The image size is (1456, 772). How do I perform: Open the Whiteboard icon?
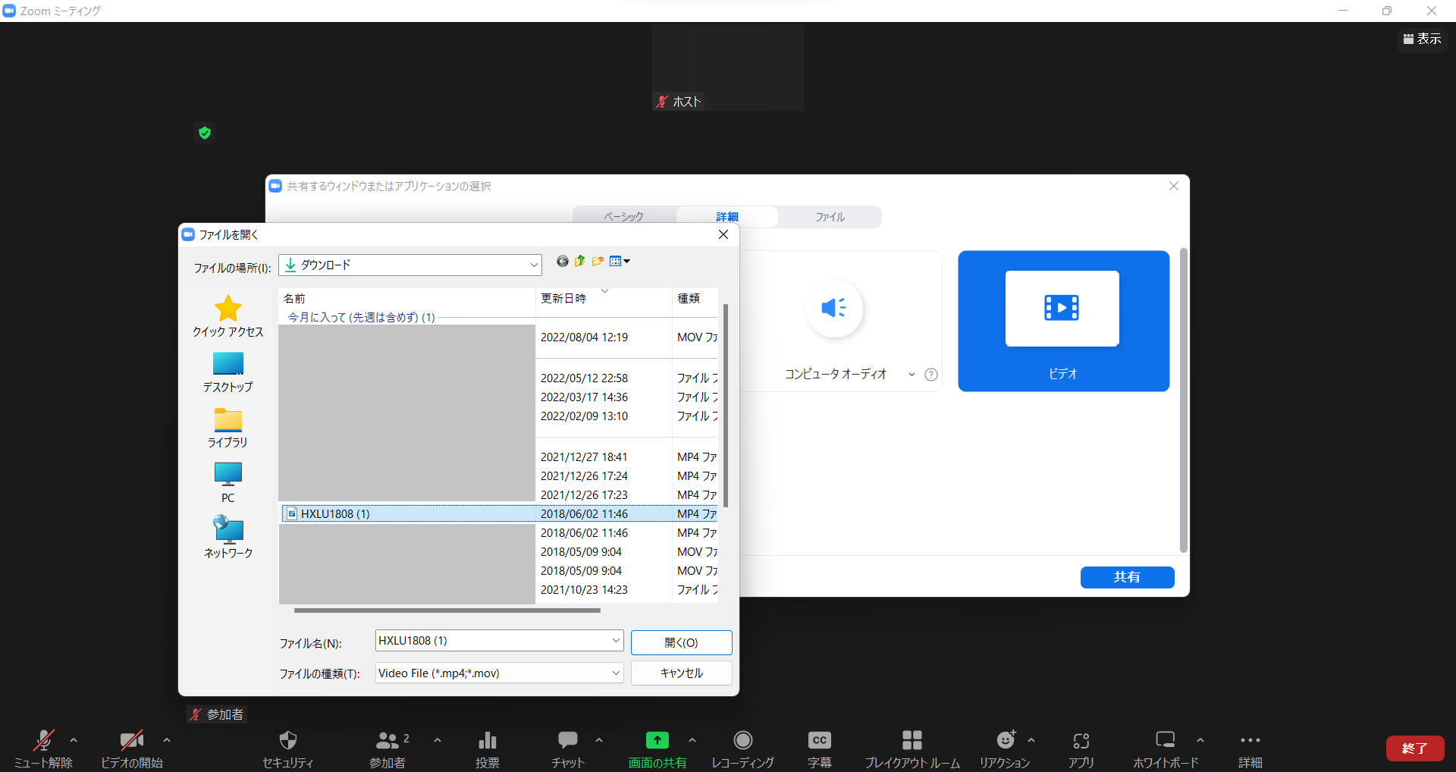coord(1165,740)
